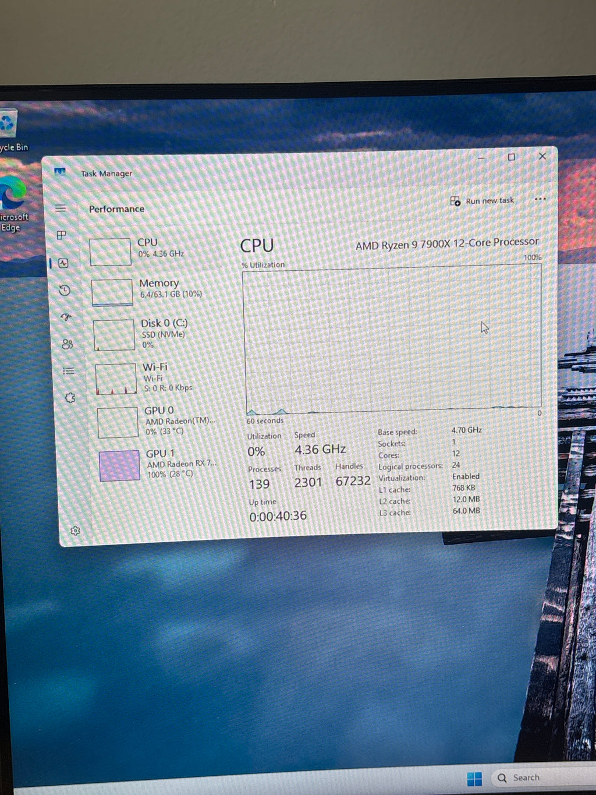Click the Wi-Fi mini graph thumbnail
Image resolution: width=596 pixels, height=795 pixels.
[116, 379]
